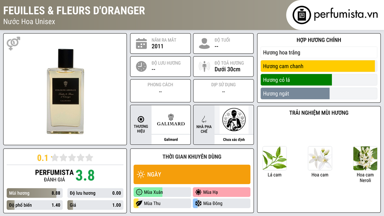Viewport: 384px width, 216px height.
Task: Click the person icon beside Độ tuổi
Action: point(204,43)
